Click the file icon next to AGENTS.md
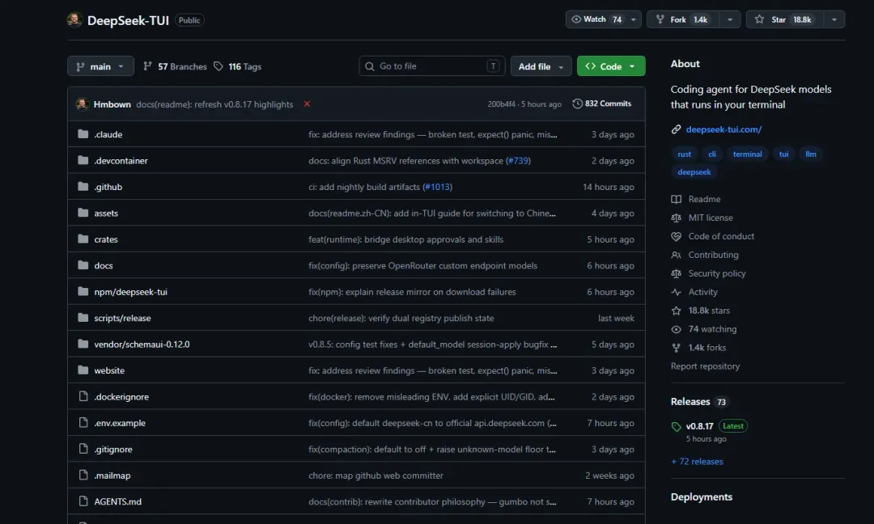This screenshot has height=524, width=874. pos(83,501)
